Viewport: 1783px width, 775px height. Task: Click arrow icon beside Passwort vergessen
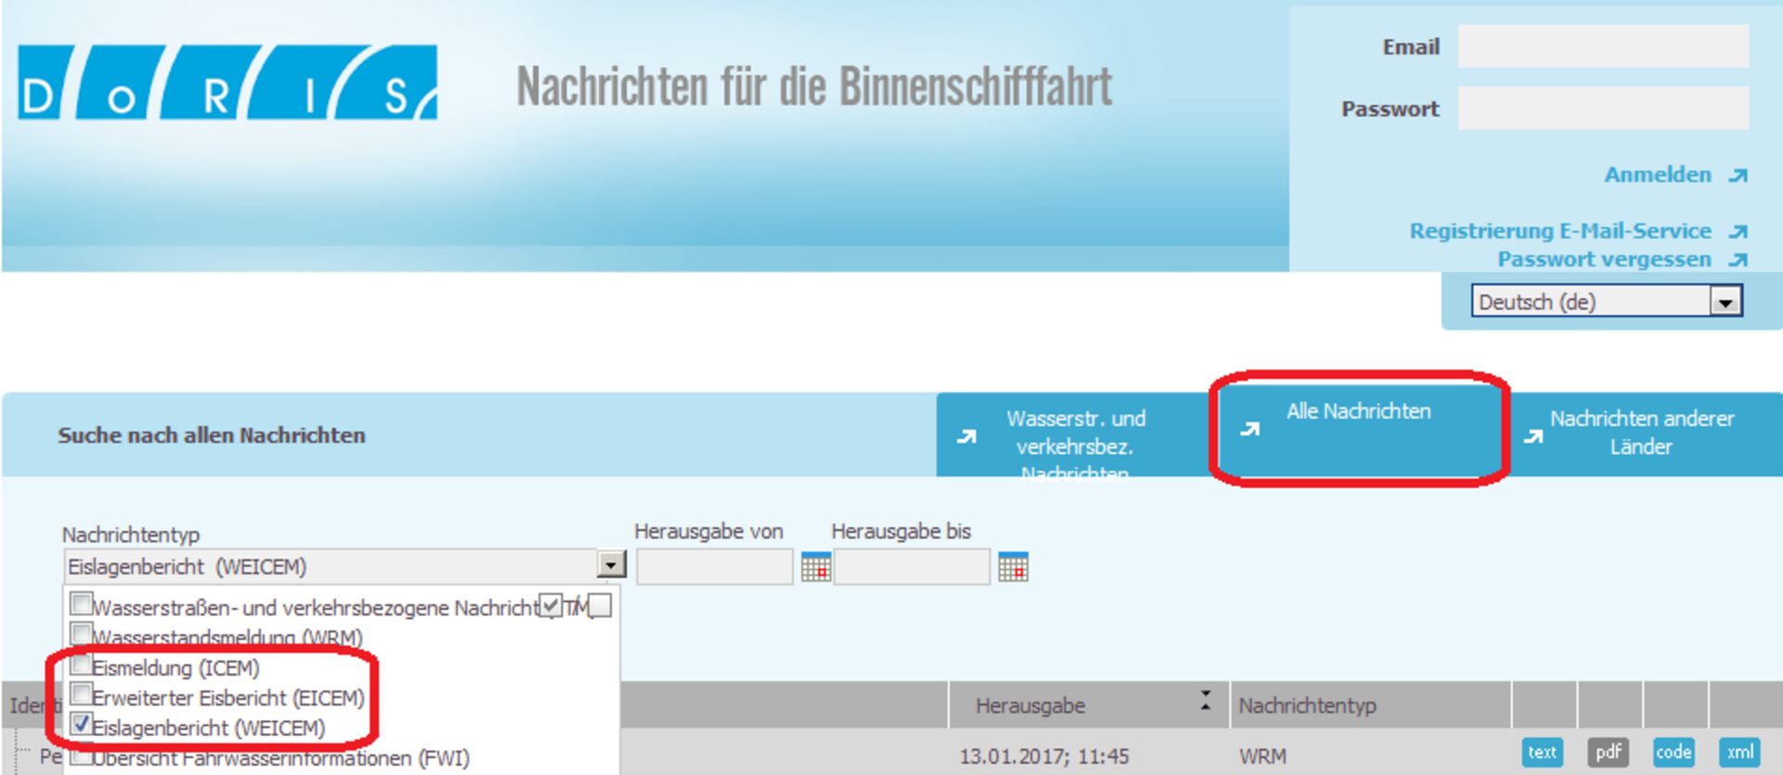point(1738,260)
